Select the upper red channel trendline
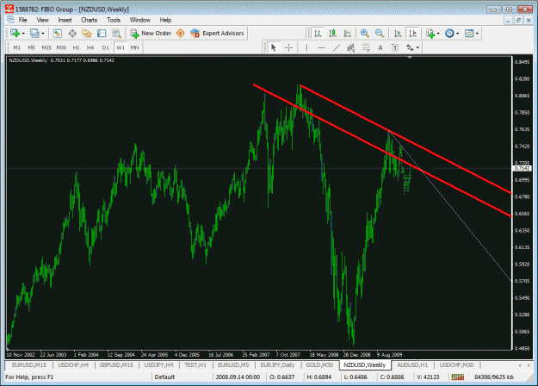The image size is (538, 386). [405, 139]
